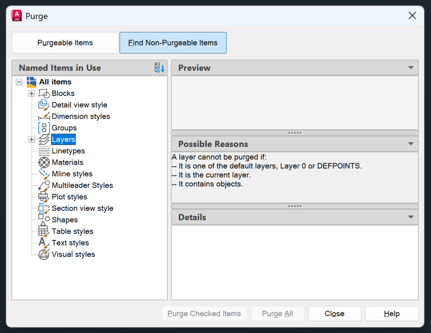
Task: Click the Mline styles icon
Action: pyautogui.click(x=44, y=174)
